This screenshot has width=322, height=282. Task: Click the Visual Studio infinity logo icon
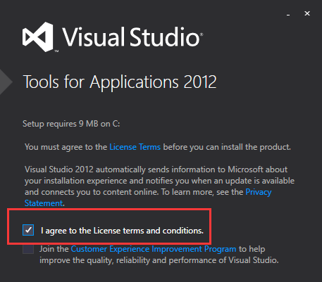38,37
